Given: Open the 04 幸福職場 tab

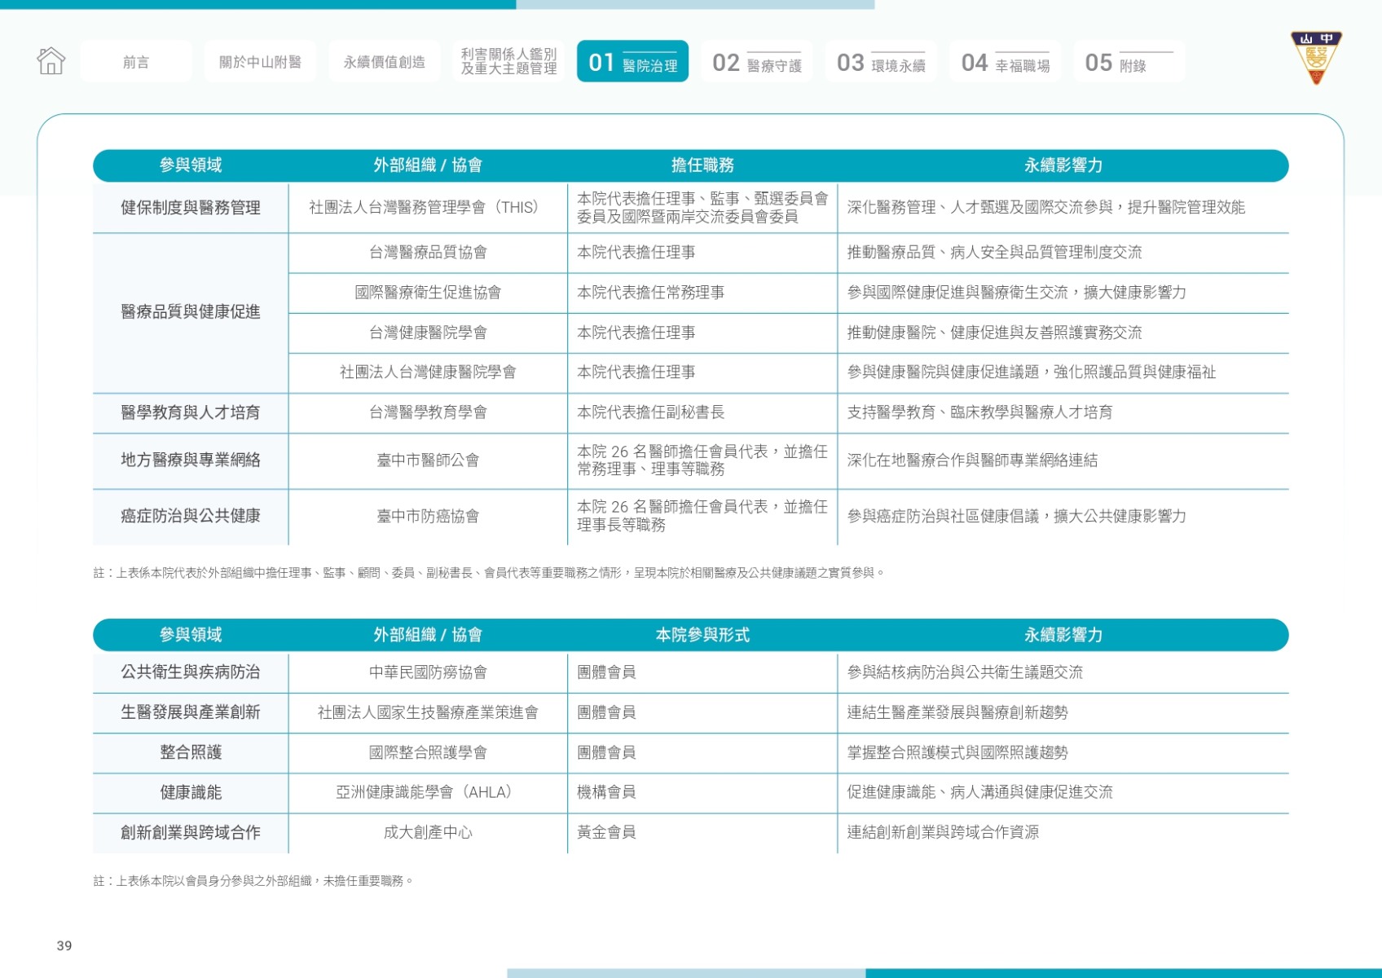Looking at the screenshot, I should tap(1005, 62).
